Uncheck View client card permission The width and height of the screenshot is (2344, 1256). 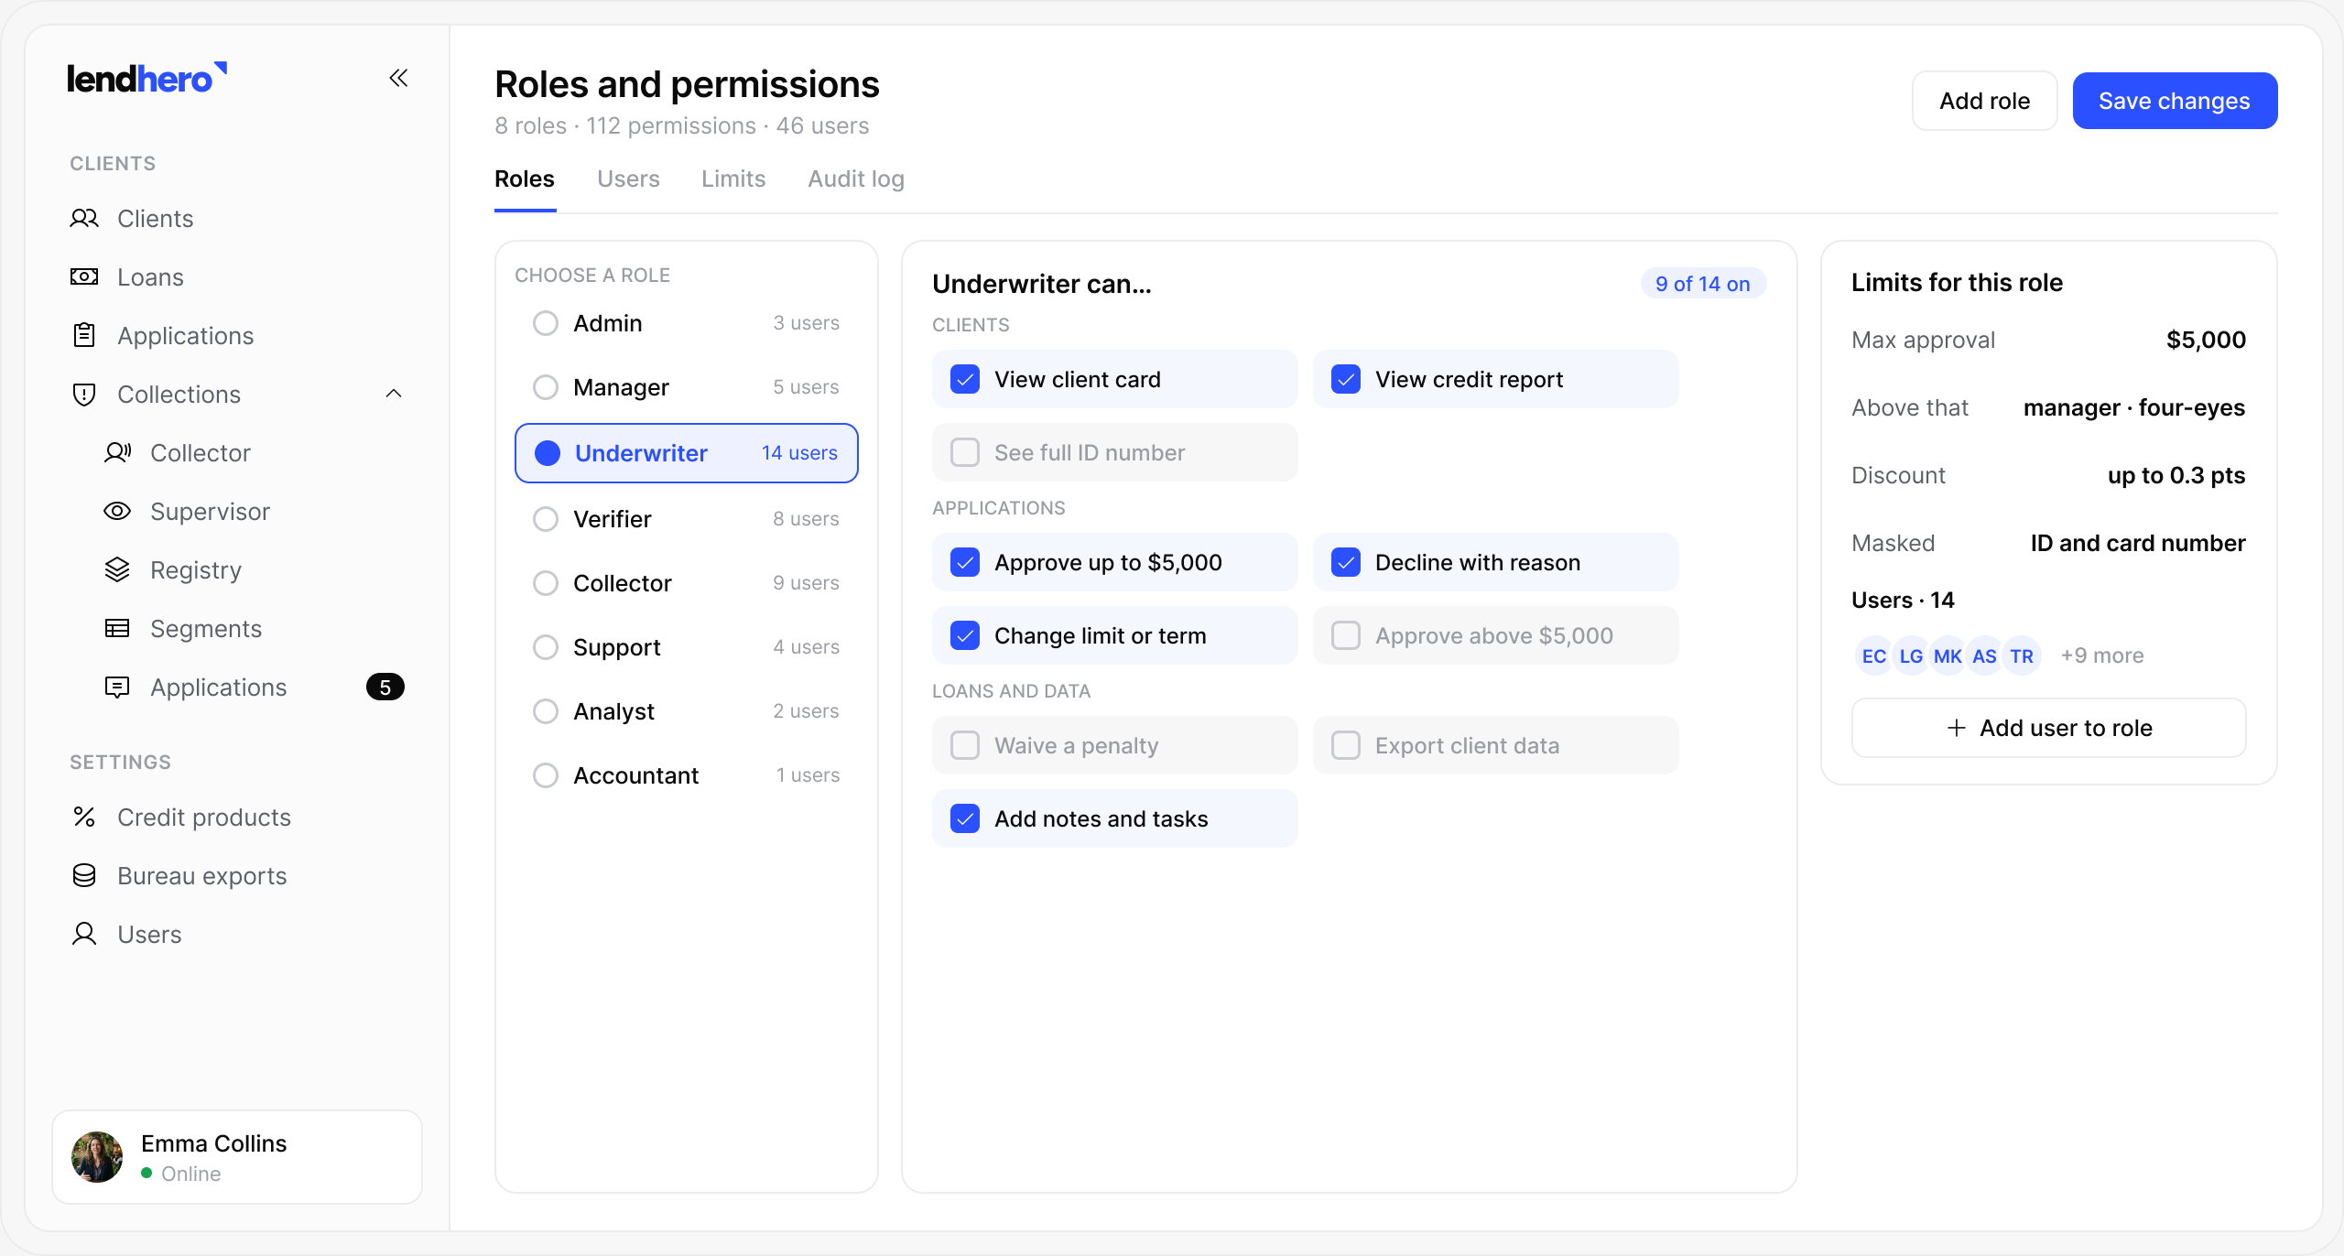(x=965, y=379)
